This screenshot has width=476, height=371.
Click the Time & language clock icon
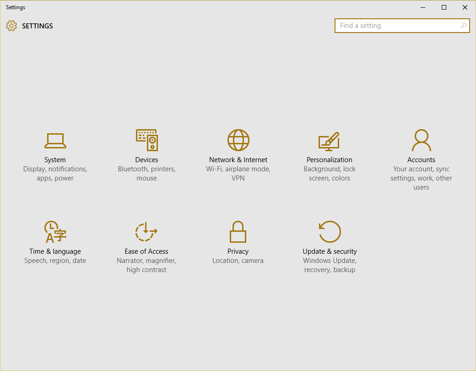55,232
